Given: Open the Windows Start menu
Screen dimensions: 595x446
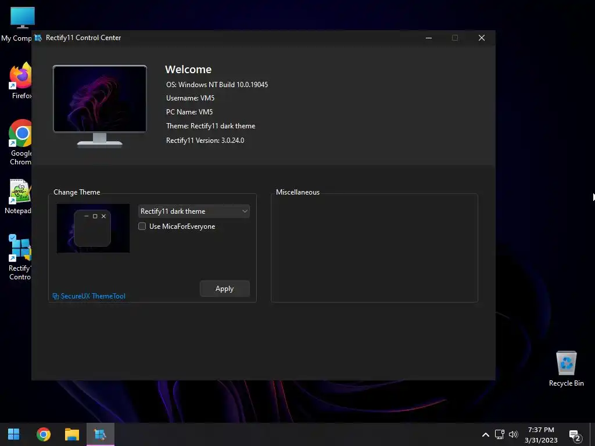Looking at the screenshot, I should tap(14, 434).
